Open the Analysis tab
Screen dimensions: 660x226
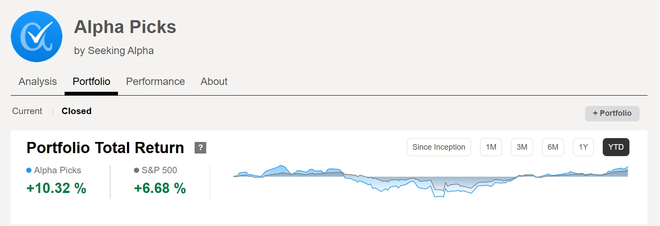point(37,81)
